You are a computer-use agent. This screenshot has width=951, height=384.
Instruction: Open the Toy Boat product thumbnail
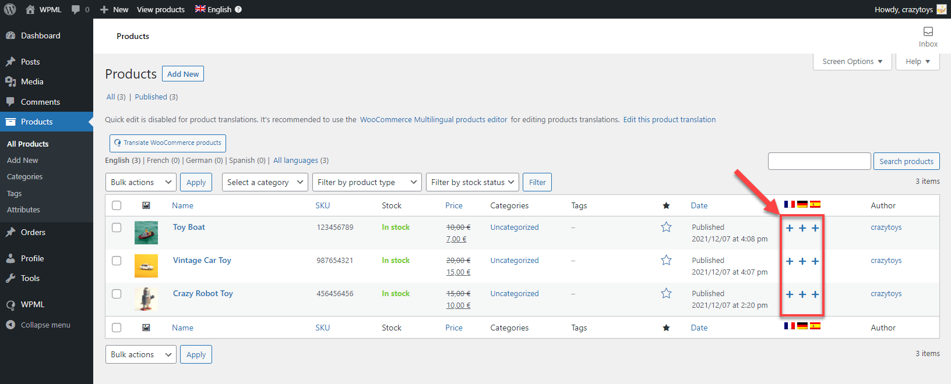click(x=146, y=233)
